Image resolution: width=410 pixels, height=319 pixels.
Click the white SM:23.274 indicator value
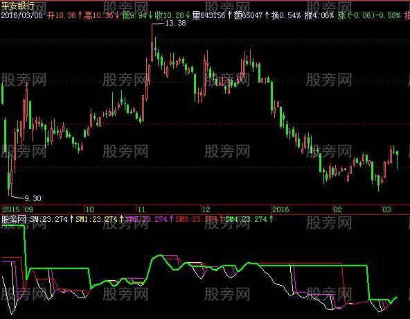pos(49,219)
